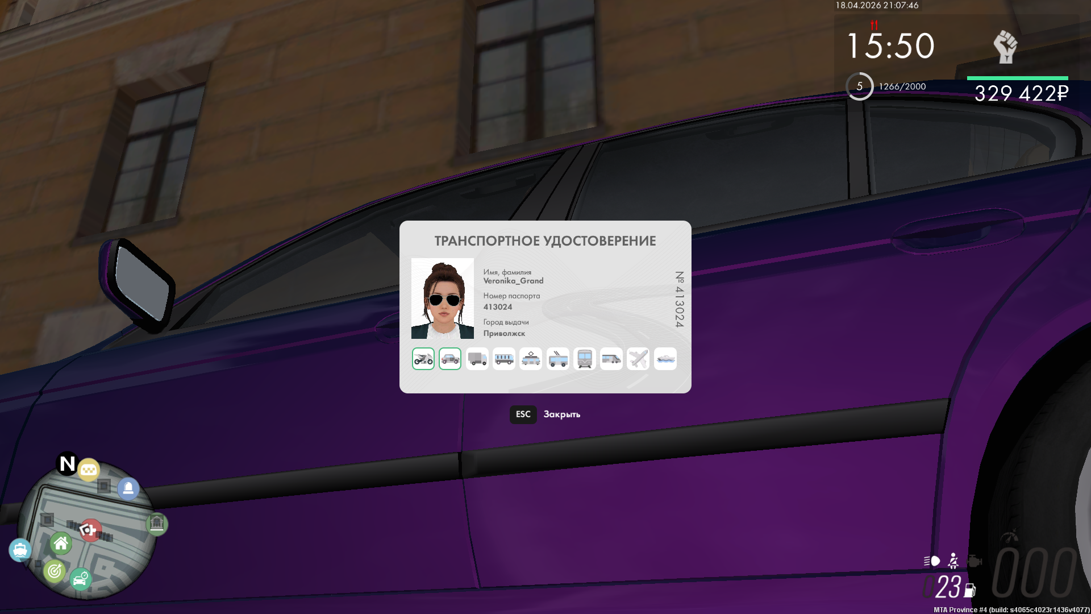Click the police siren map marker

(128, 488)
